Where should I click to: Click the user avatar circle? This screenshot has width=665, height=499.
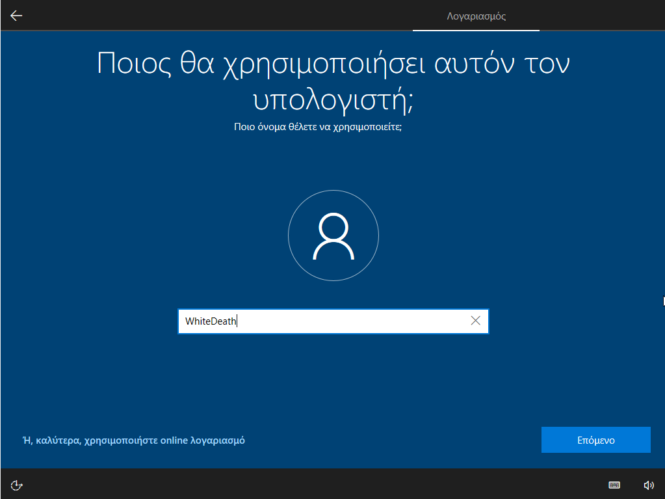coord(333,236)
